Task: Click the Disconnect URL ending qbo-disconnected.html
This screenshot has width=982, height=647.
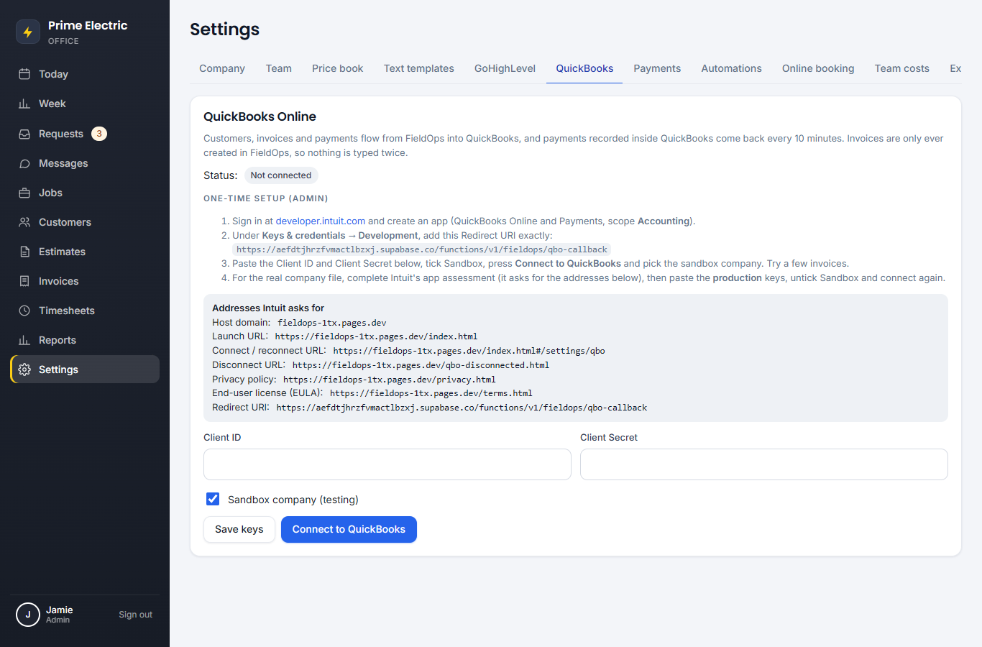Action: (421, 365)
